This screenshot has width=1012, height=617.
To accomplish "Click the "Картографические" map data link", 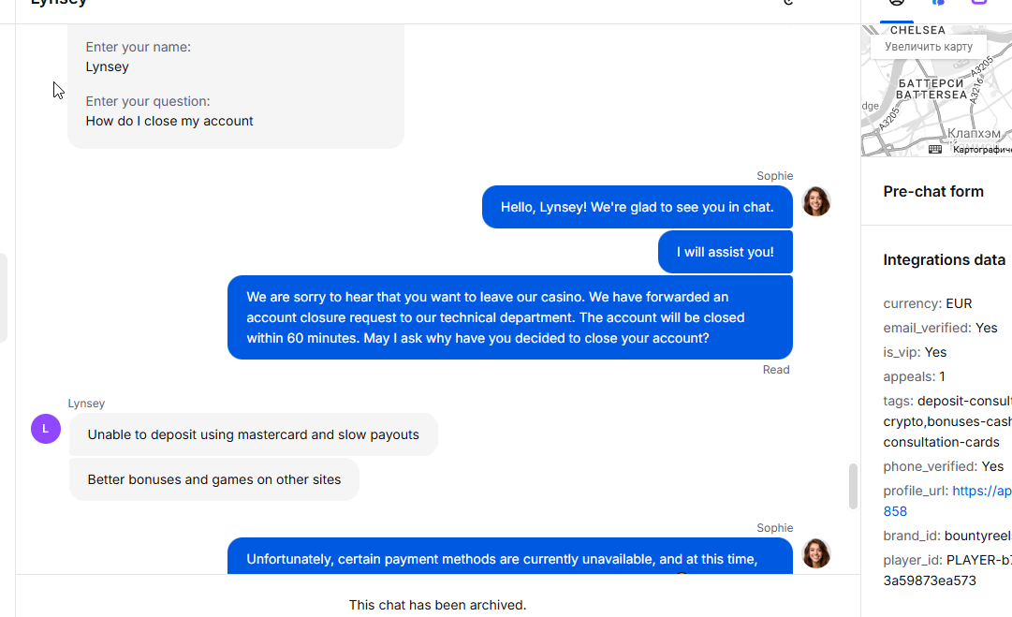I will pyautogui.click(x=982, y=150).
